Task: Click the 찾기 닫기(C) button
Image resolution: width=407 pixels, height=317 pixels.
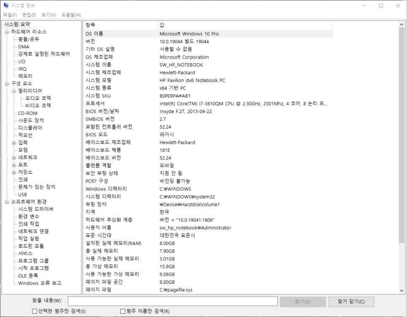Action: pos(351,301)
